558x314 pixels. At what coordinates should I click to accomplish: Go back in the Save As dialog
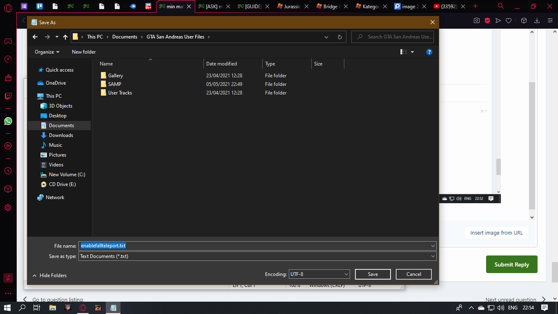coord(35,37)
